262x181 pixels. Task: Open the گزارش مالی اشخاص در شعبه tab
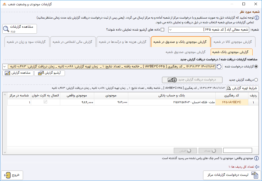click(73, 42)
